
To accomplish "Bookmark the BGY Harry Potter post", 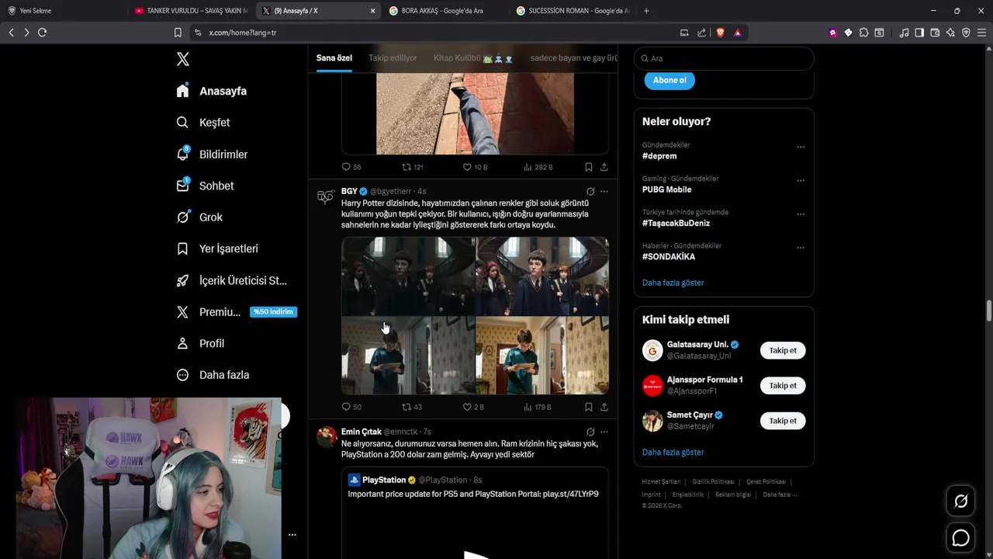I will click(589, 407).
